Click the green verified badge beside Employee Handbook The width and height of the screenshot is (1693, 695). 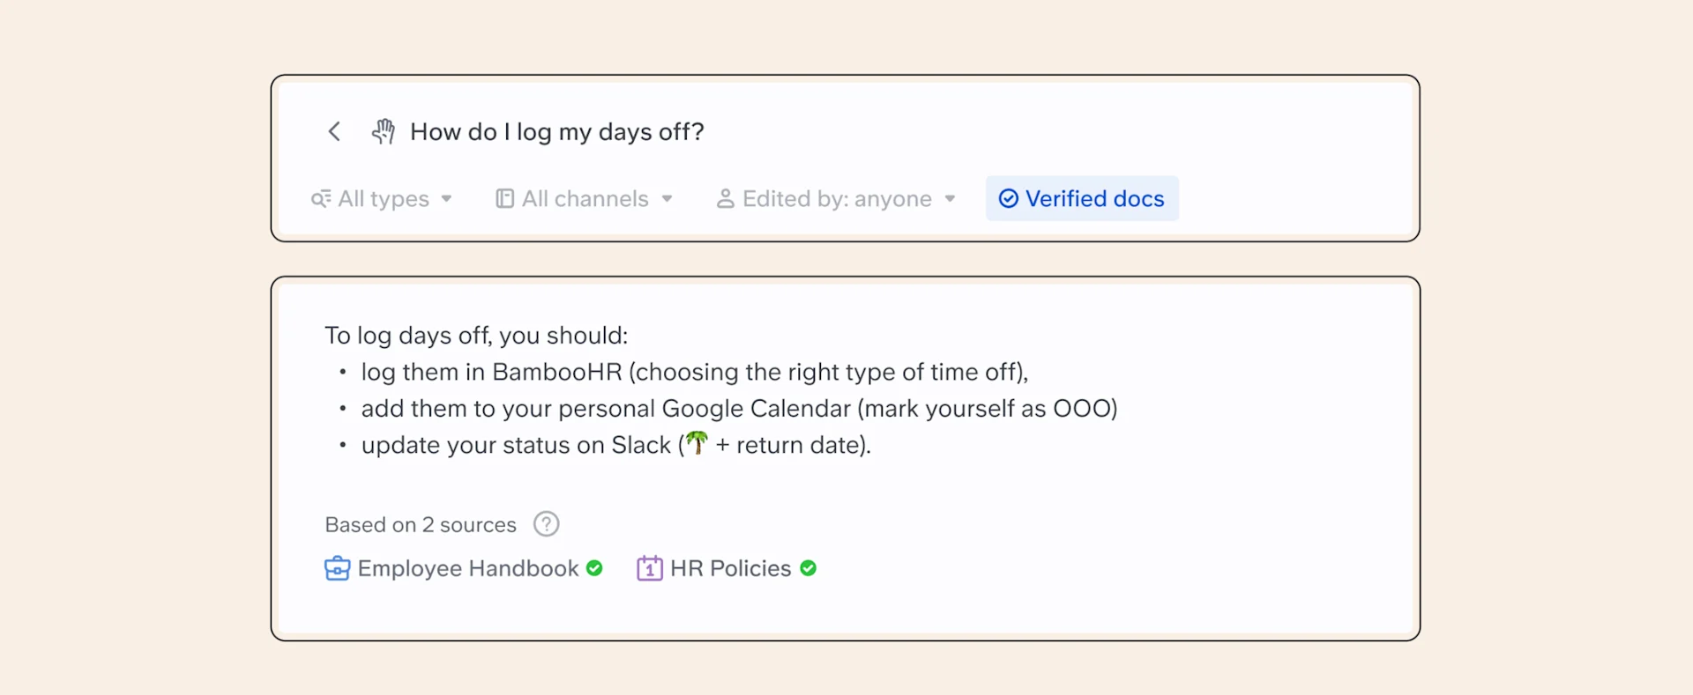(595, 568)
